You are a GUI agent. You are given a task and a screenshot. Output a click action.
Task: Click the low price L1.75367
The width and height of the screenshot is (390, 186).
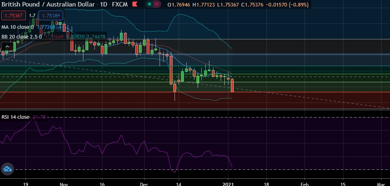(228, 4)
